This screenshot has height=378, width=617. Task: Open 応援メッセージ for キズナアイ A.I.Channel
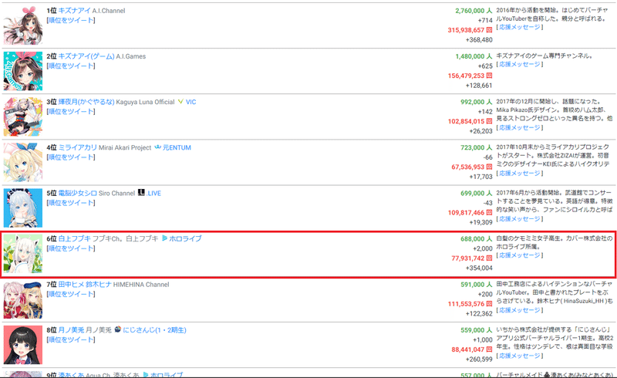519,27
